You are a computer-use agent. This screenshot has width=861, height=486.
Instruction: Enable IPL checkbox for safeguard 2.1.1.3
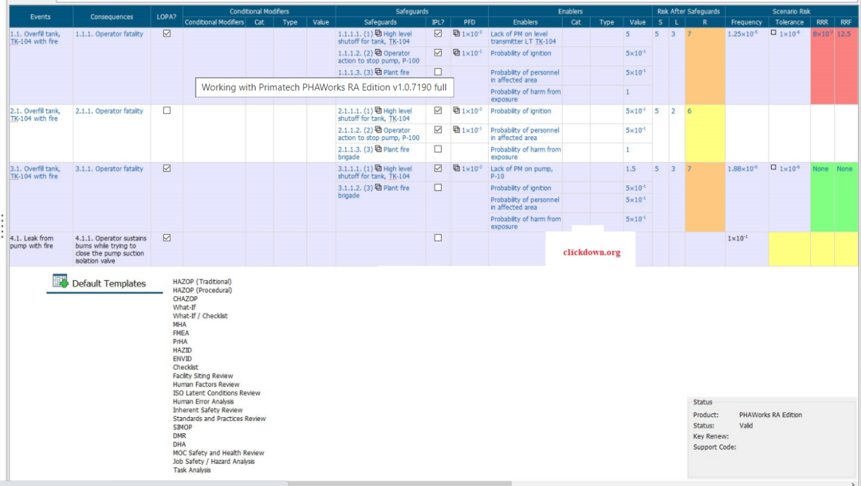coord(438,149)
